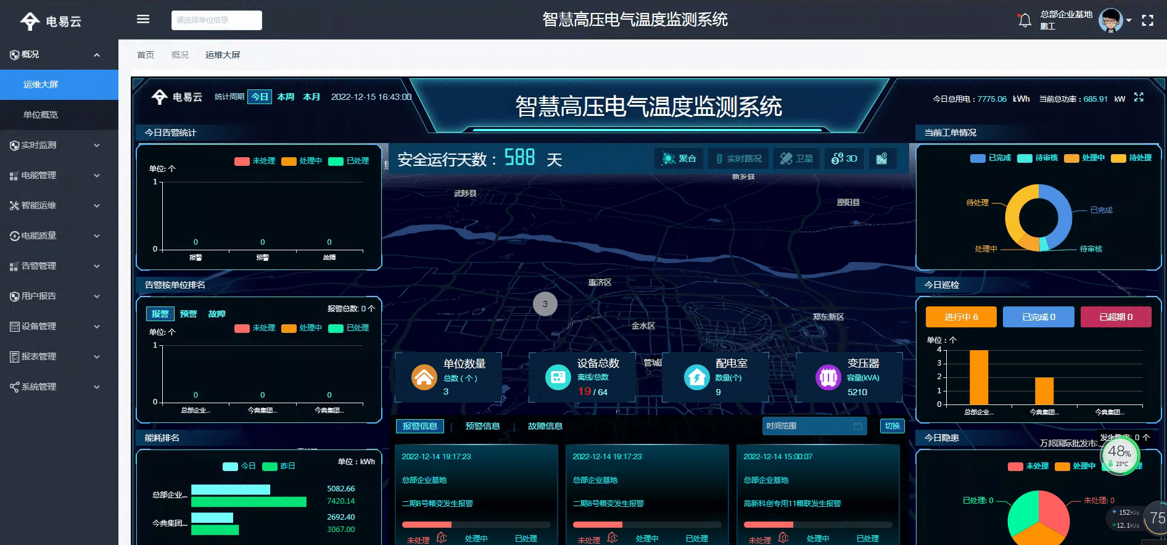Click progress bar of 高新科创专用11箱联 alarm card
The height and width of the screenshot is (545, 1167).
click(x=818, y=525)
